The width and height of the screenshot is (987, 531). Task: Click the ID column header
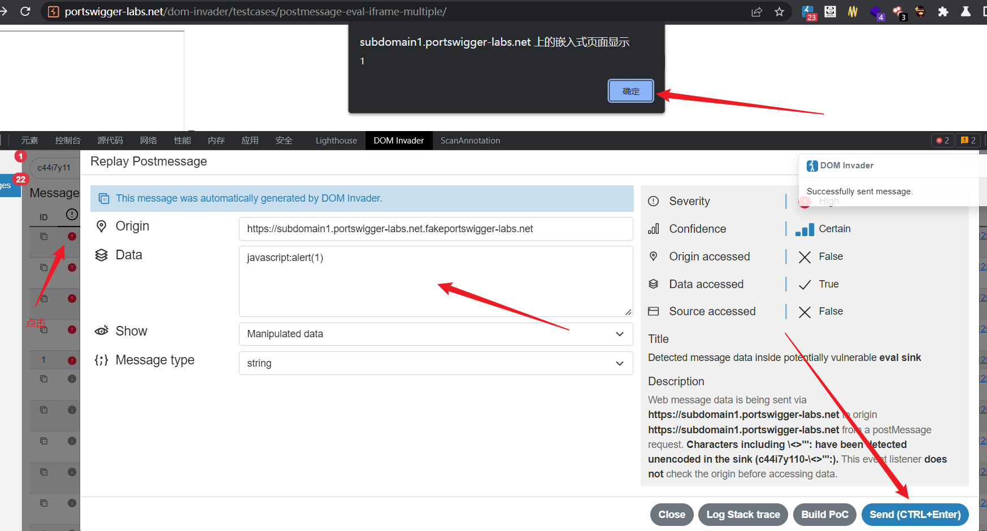pyautogui.click(x=44, y=217)
